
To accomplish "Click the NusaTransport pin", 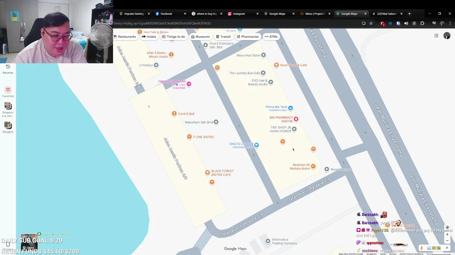I will coord(327,169).
